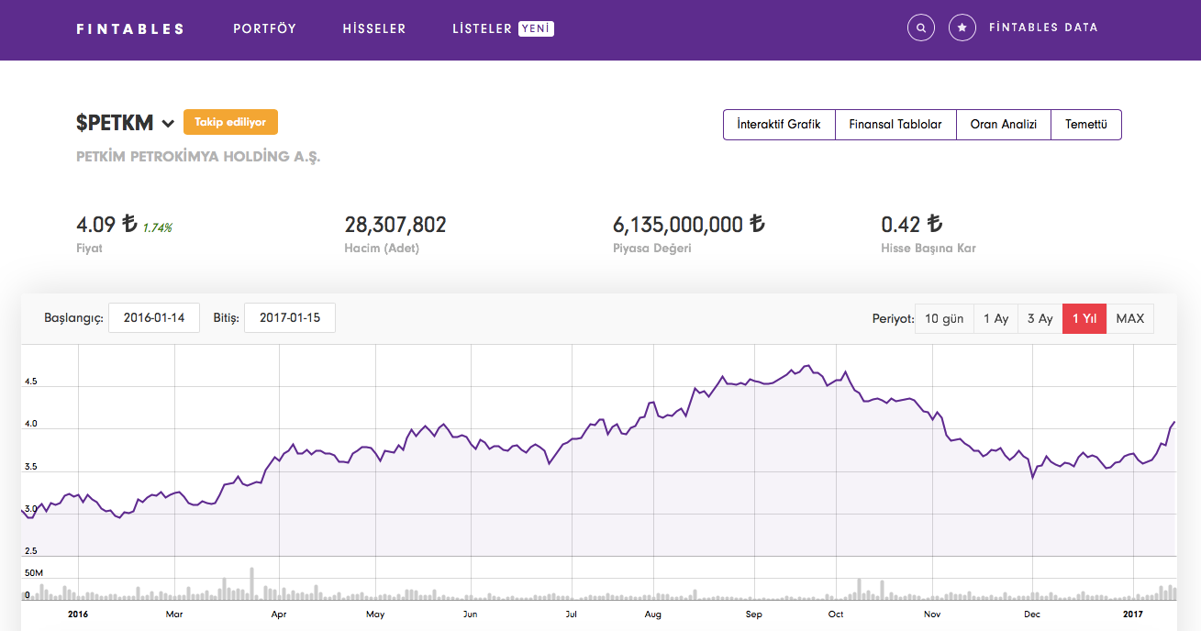
Task: Switch chart period to MAX
Action: 1130,318
